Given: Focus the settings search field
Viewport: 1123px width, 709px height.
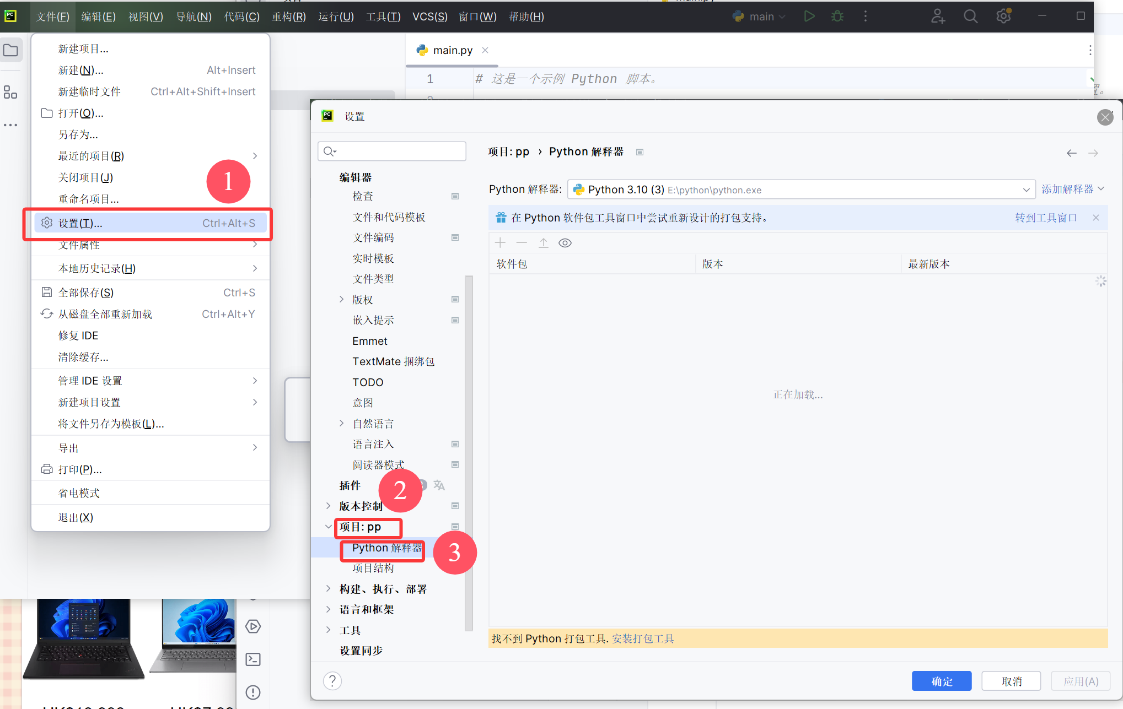Looking at the screenshot, I should tap(392, 151).
